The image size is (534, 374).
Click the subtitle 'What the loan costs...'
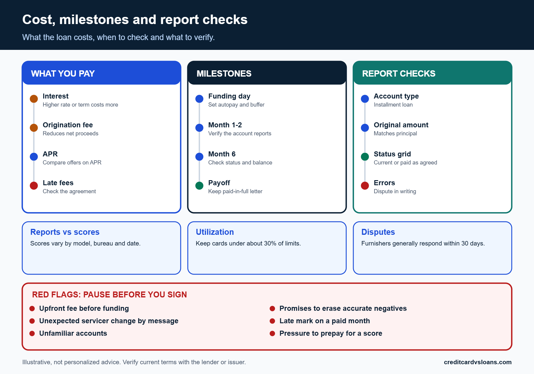click(118, 37)
